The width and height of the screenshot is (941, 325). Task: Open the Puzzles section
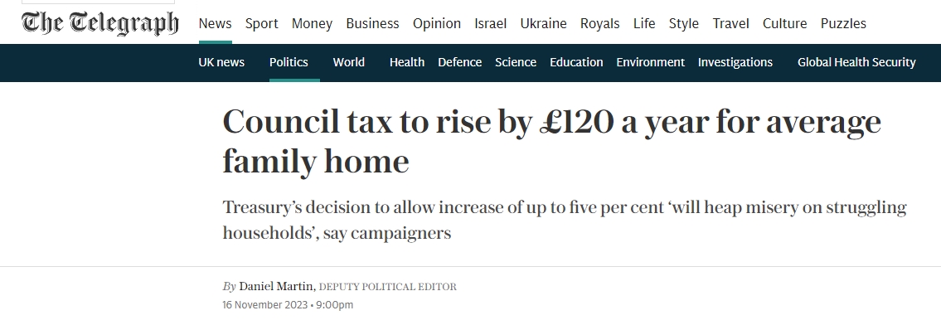coord(843,23)
